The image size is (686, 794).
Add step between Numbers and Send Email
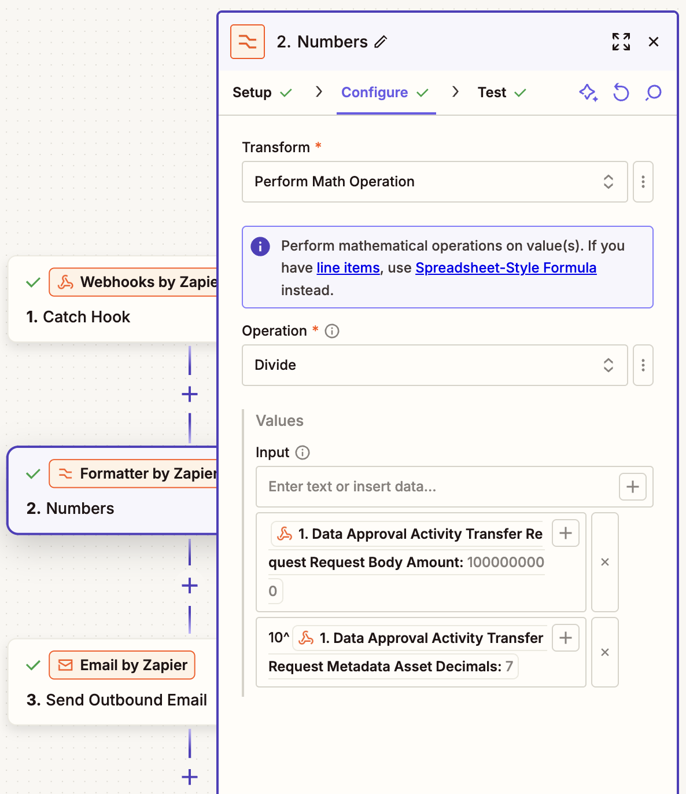tap(190, 586)
